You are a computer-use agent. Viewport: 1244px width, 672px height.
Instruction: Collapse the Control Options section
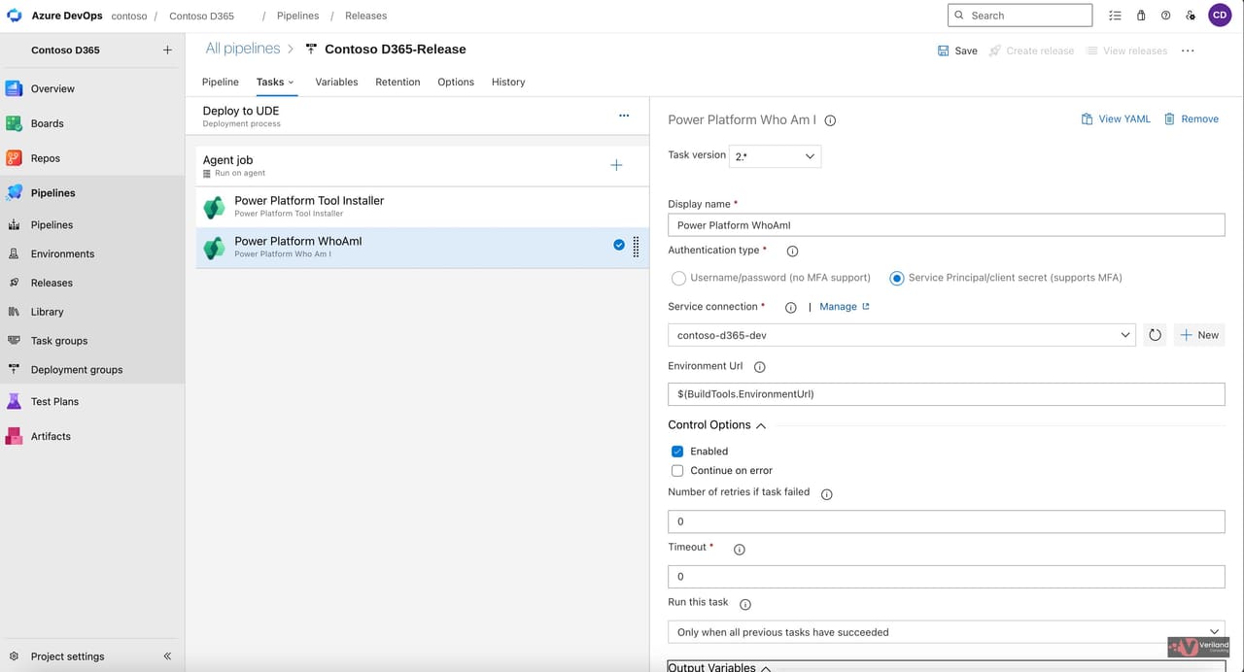click(761, 425)
